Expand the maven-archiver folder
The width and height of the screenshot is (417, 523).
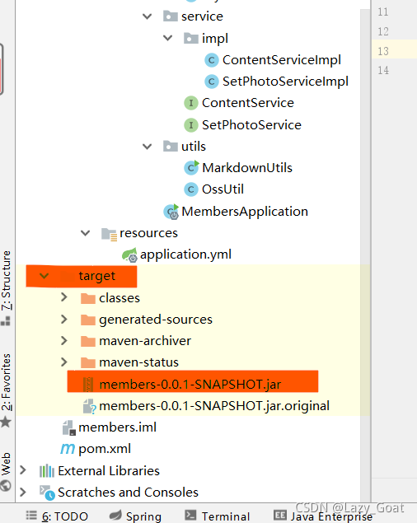[64, 340]
